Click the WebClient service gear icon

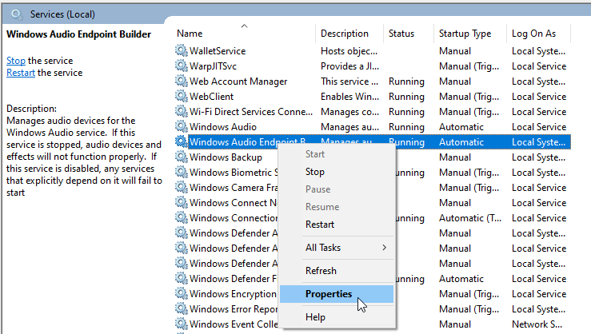coord(182,96)
